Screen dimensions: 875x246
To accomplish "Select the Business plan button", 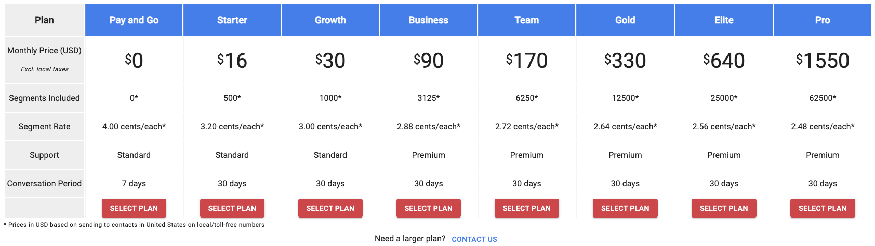I will coord(429,208).
